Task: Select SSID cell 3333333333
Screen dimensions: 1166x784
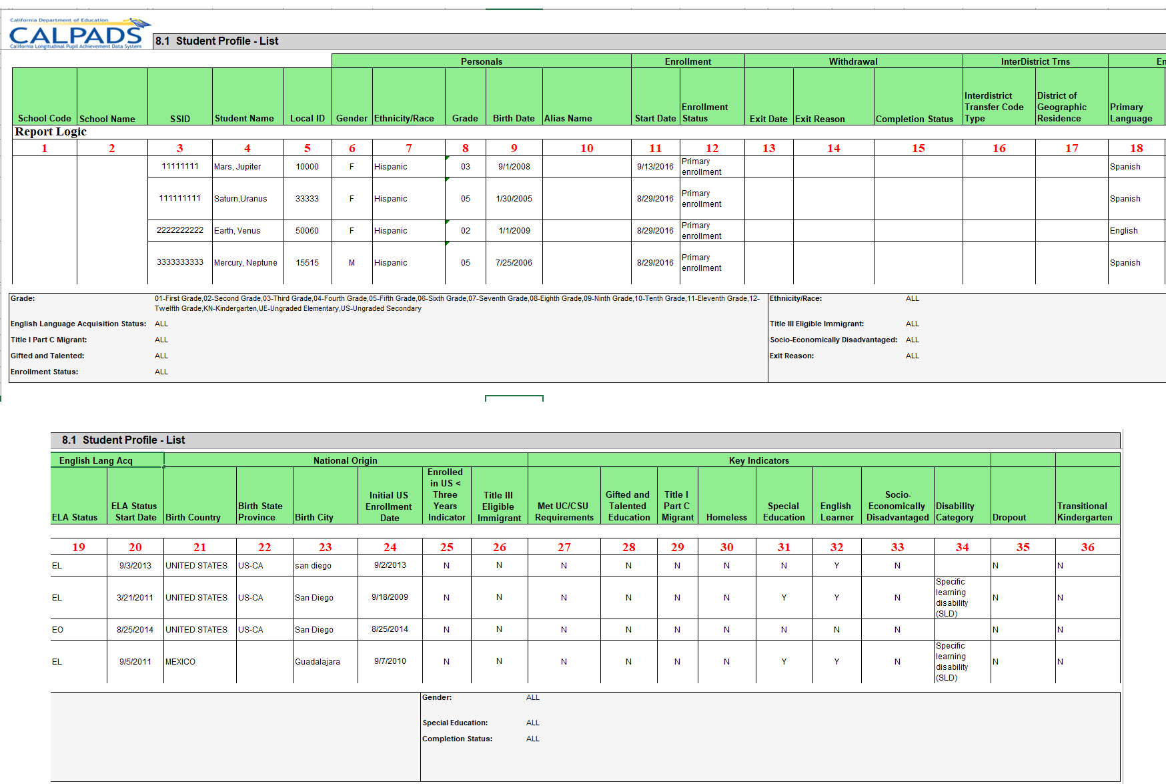Action: coord(180,262)
